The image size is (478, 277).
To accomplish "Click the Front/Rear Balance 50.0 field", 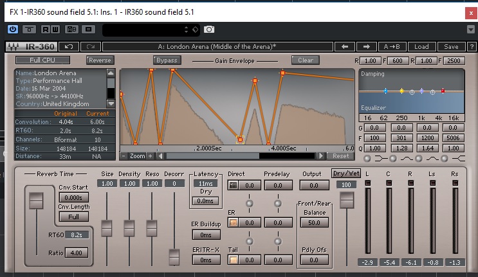I will [315, 222].
